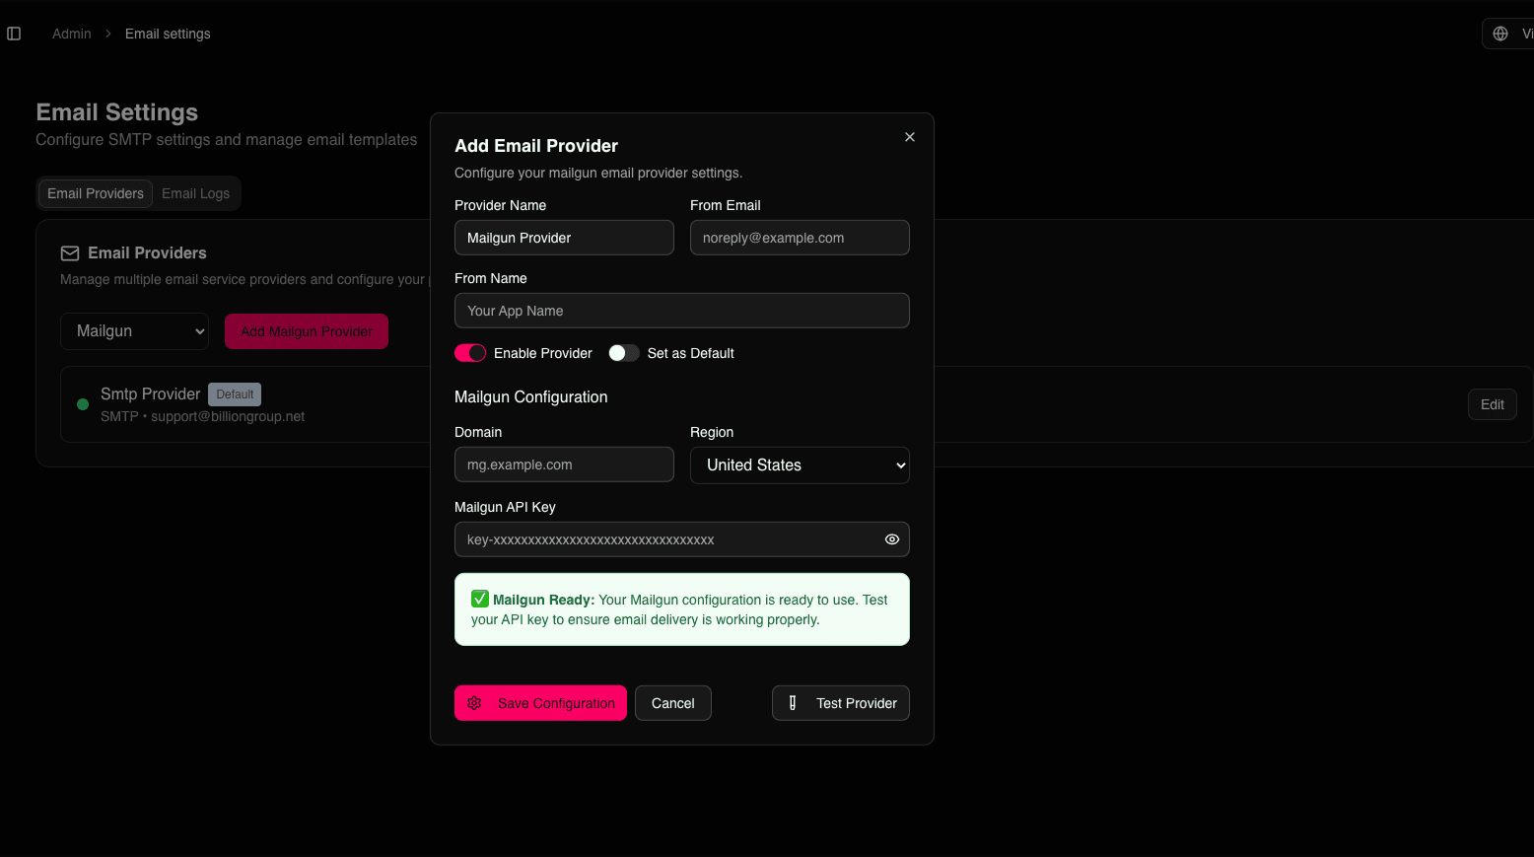Image resolution: width=1534 pixels, height=857 pixels.
Task: Focus the Provider Name field
Action: pyautogui.click(x=564, y=238)
